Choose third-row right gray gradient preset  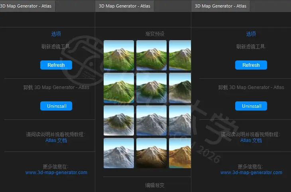click(x=180, y=120)
